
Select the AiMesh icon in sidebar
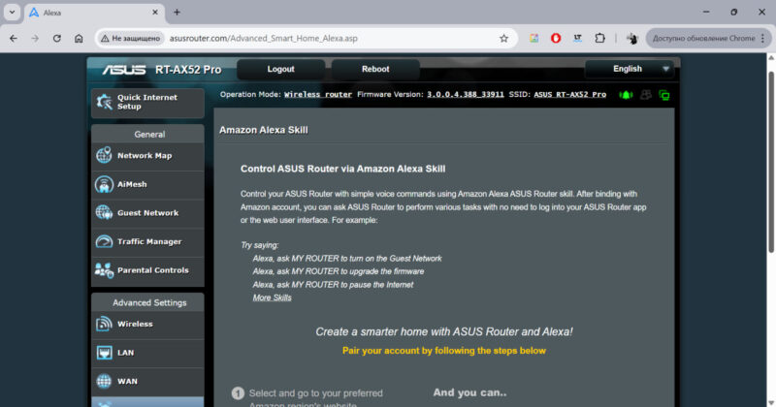[104, 184]
